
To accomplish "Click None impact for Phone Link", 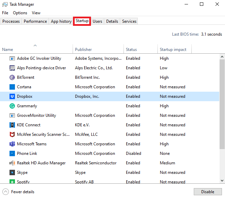I will pyautogui.click(x=165, y=153).
